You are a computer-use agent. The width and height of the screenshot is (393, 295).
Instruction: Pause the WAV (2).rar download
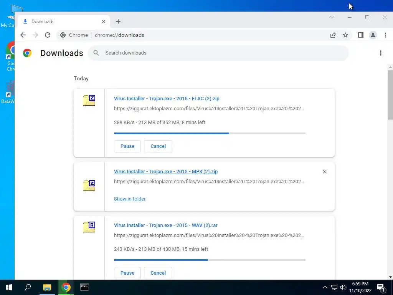[x=127, y=273]
